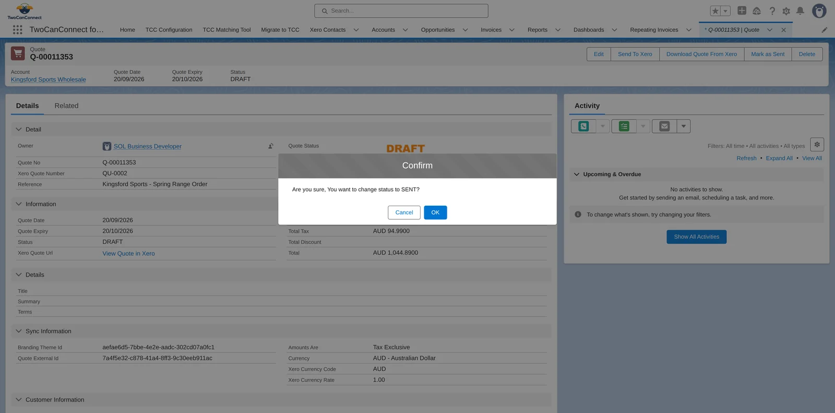
Task: Confirm the status change with OK
Action: (x=435, y=212)
